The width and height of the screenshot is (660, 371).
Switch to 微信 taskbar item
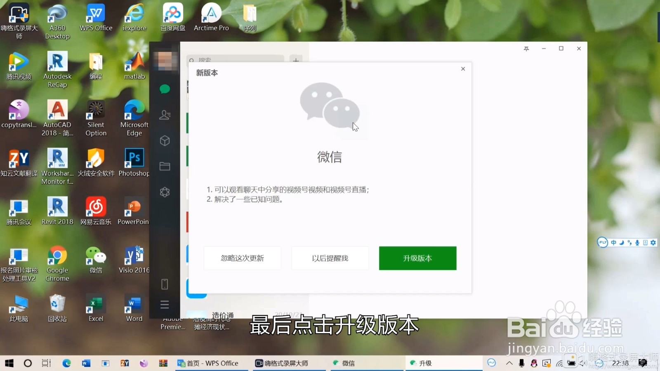tap(367, 363)
